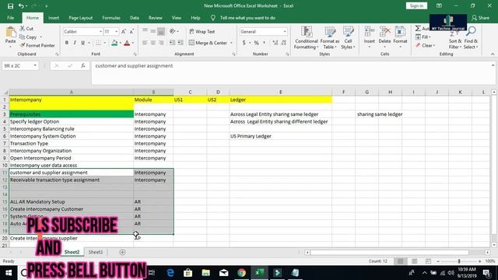The height and width of the screenshot is (280, 498).
Task: Expand Merge & Center dropdown arrow
Action: click(x=232, y=43)
